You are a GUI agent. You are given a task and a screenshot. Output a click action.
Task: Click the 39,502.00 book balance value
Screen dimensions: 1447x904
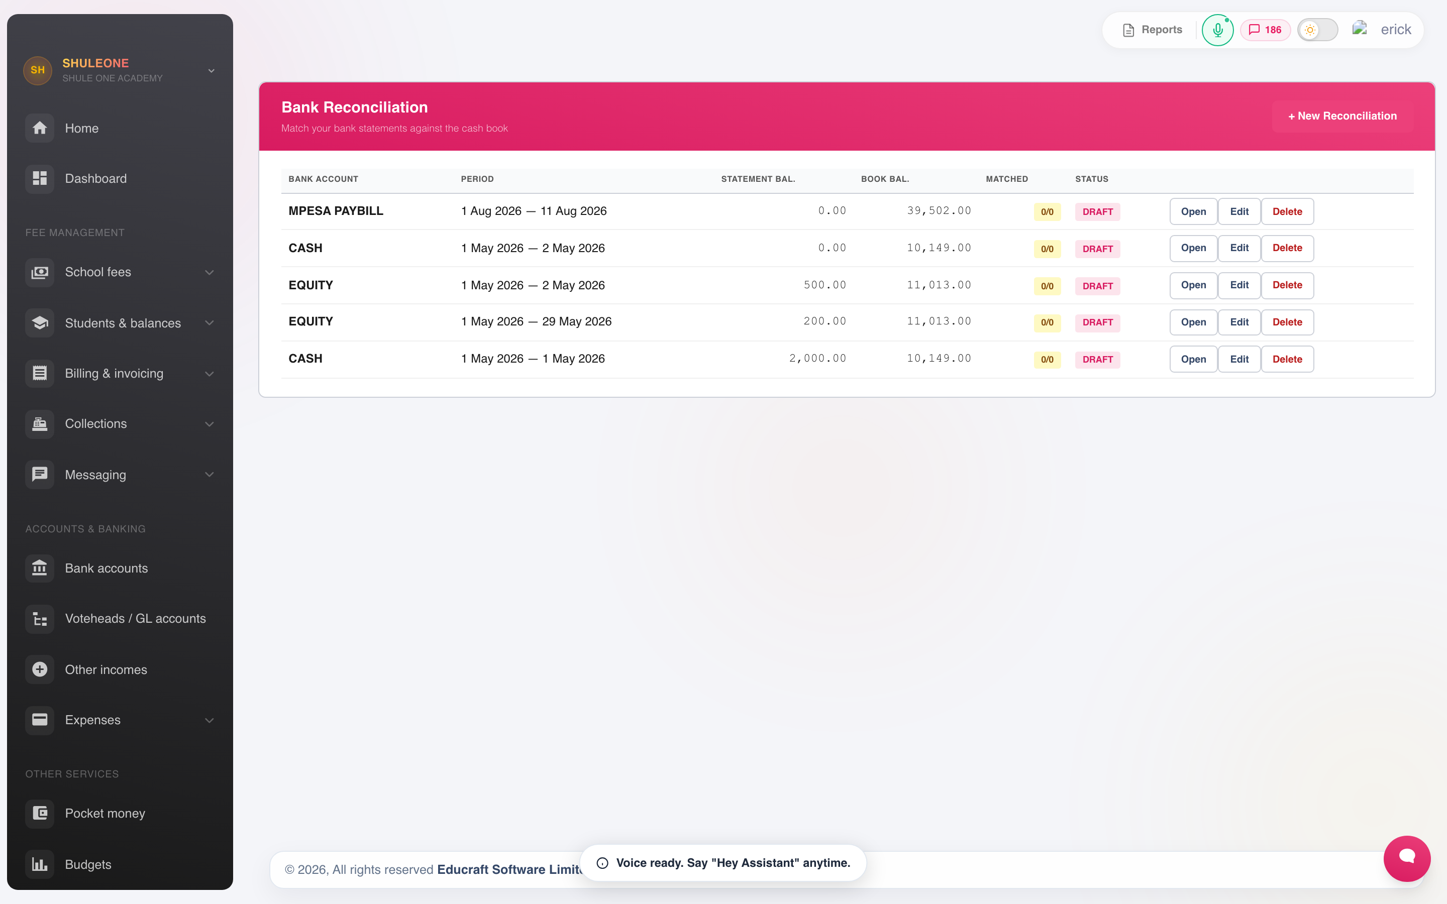[x=939, y=210]
